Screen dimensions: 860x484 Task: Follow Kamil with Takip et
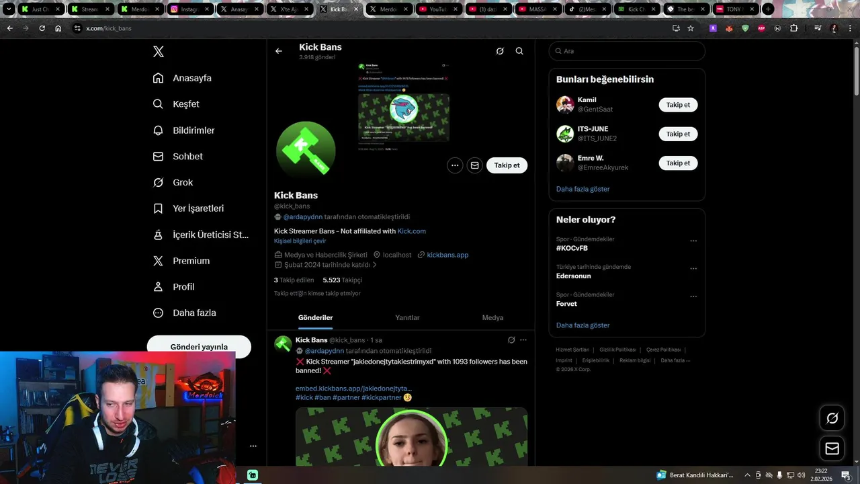(678, 105)
